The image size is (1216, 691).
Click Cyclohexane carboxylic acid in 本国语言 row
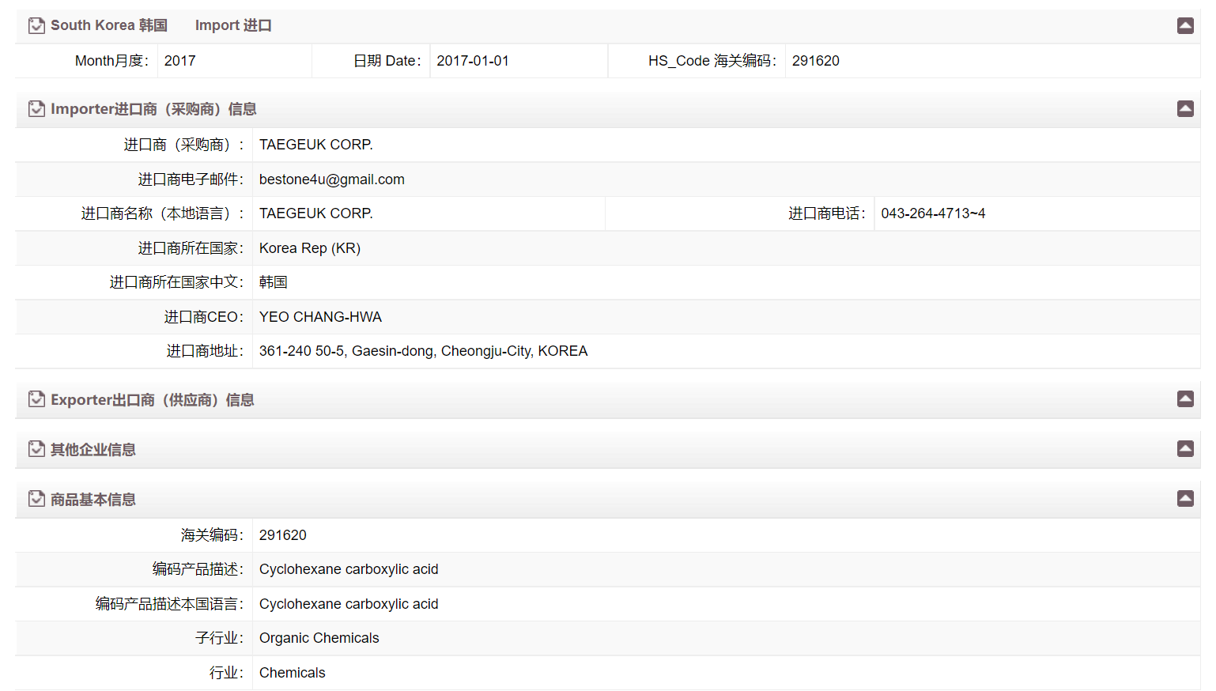pos(349,604)
